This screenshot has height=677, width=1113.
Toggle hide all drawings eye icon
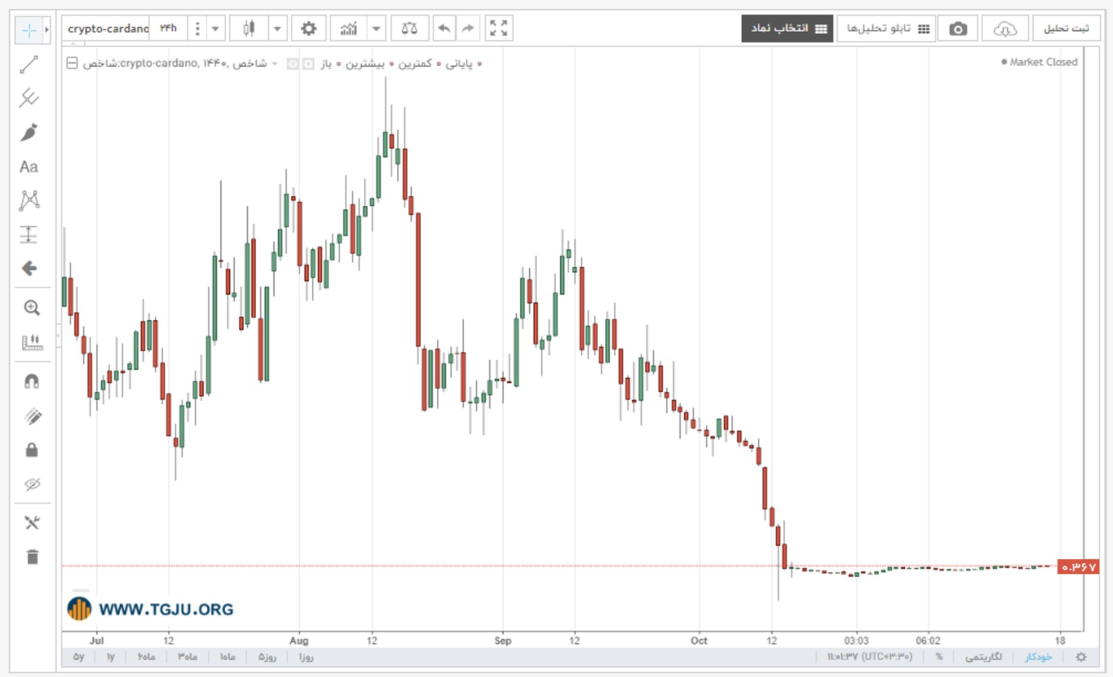coord(32,484)
